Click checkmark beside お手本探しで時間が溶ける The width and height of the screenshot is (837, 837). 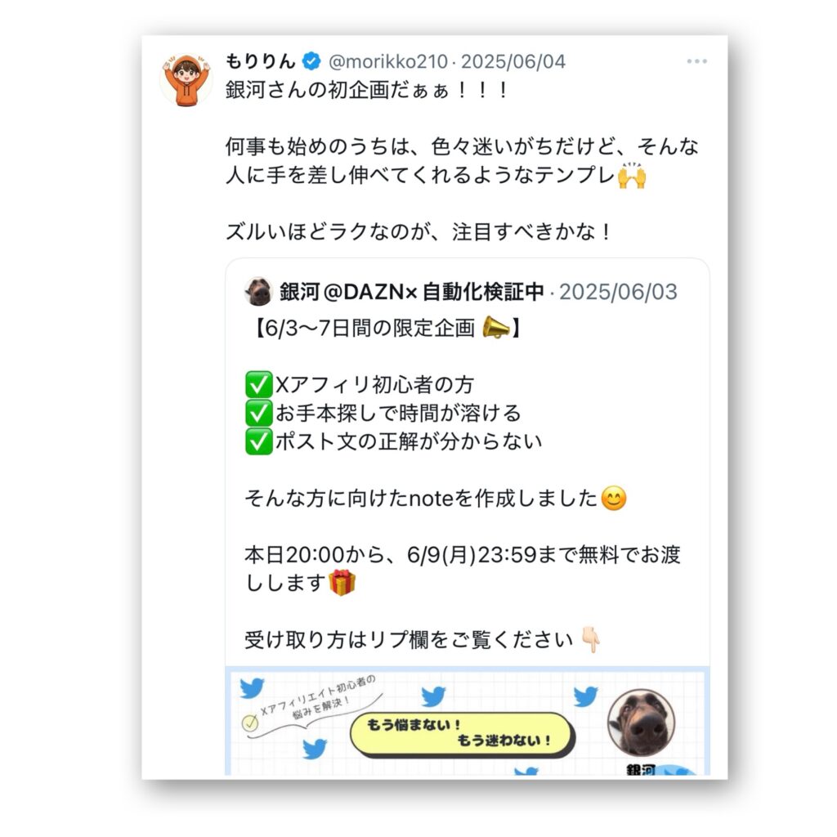tap(259, 413)
